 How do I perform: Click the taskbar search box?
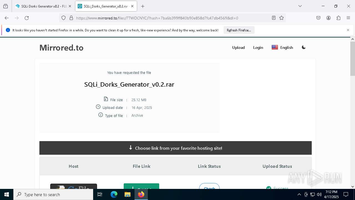click(x=53, y=194)
